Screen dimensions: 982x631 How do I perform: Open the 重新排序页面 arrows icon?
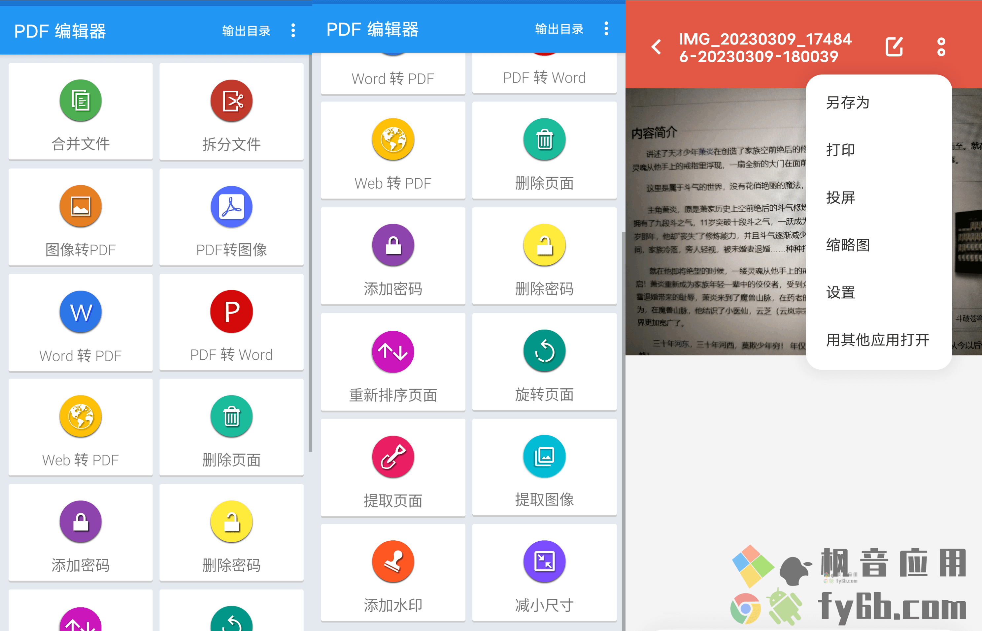[x=393, y=351]
